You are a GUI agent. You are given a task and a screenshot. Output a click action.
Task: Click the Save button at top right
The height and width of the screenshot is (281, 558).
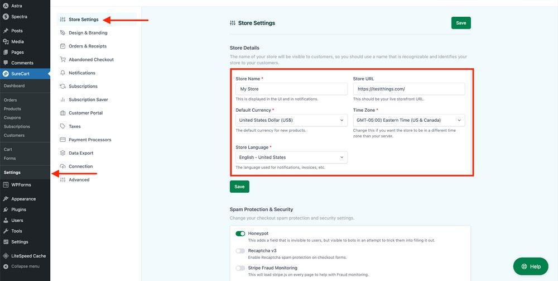(x=461, y=23)
